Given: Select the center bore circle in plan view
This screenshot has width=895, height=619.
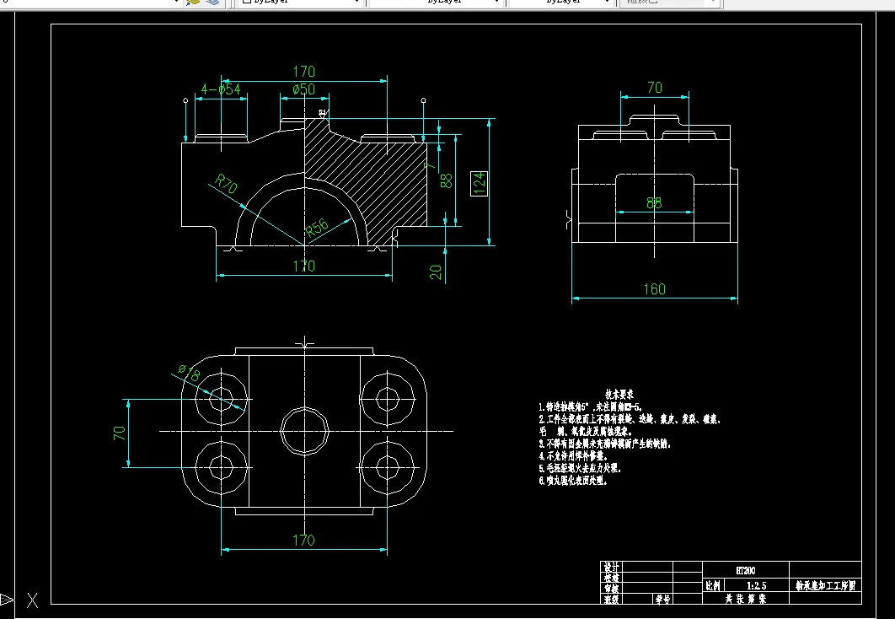Looking at the screenshot, I should [x=304, y=431].
